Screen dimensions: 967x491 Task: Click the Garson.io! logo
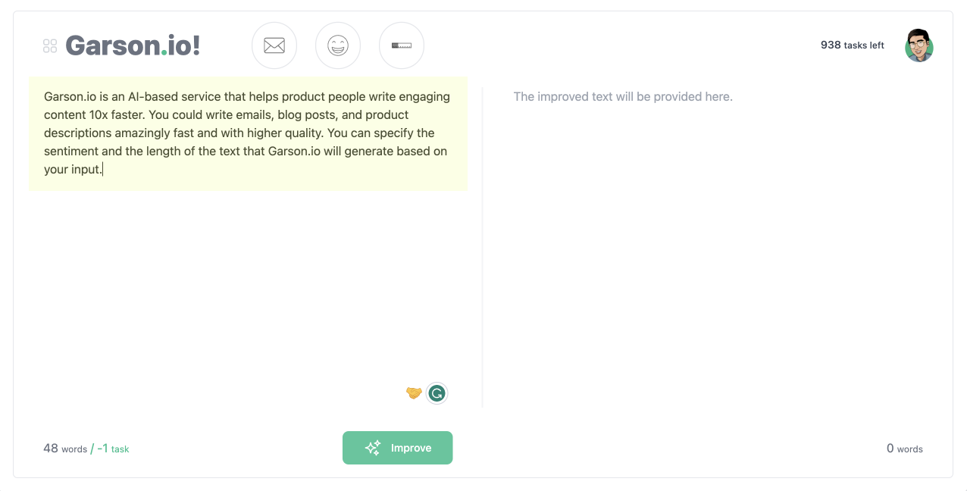pos(133,45)
